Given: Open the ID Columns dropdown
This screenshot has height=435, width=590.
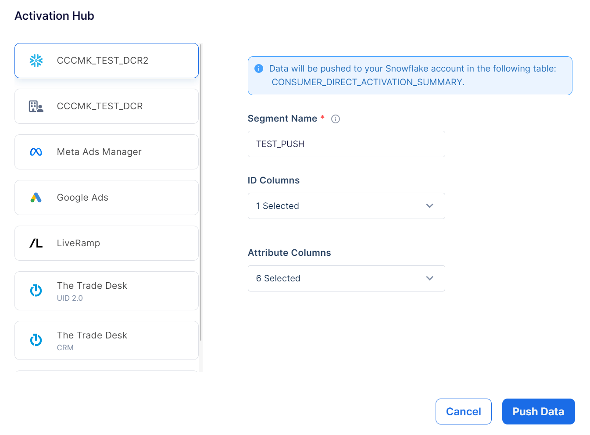Looking at the screenshot, I should (346, 206).
